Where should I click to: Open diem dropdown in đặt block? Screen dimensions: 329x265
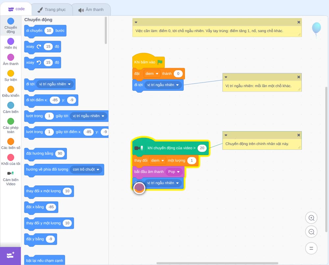pyautogui.click(x=152, y=74)
